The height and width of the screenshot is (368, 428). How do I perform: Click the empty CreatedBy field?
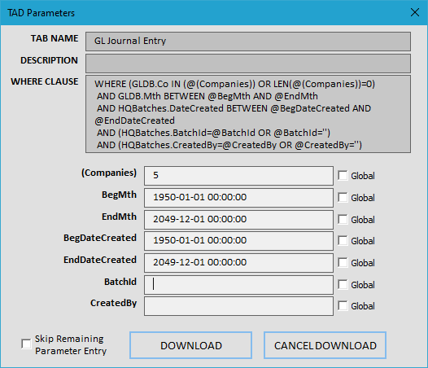[x=239, y=306]
